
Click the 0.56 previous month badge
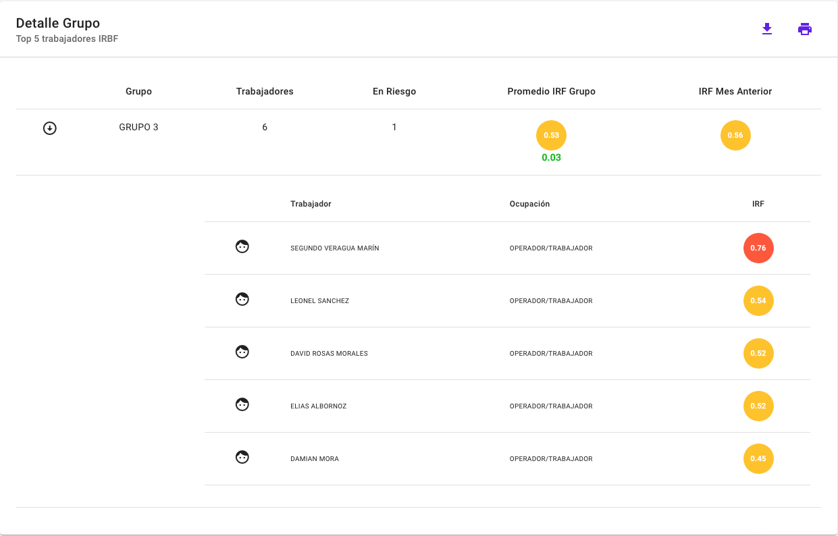click(x=735, y=135)
